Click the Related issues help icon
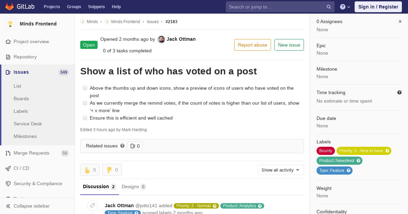 pyautogui.click(x=122, y=146)
